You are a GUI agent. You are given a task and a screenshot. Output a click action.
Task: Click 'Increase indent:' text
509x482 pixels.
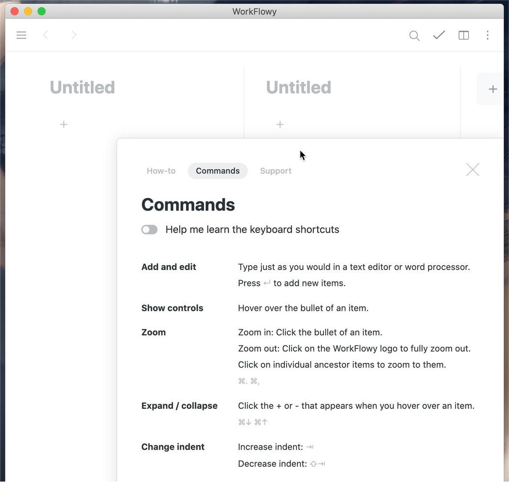pos(270,447)
